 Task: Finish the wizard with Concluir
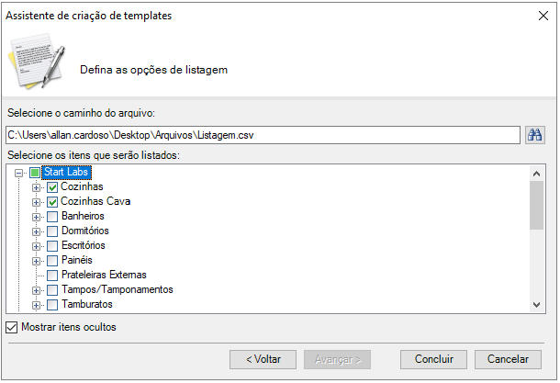pyautogui.click(x=433, y=359)
